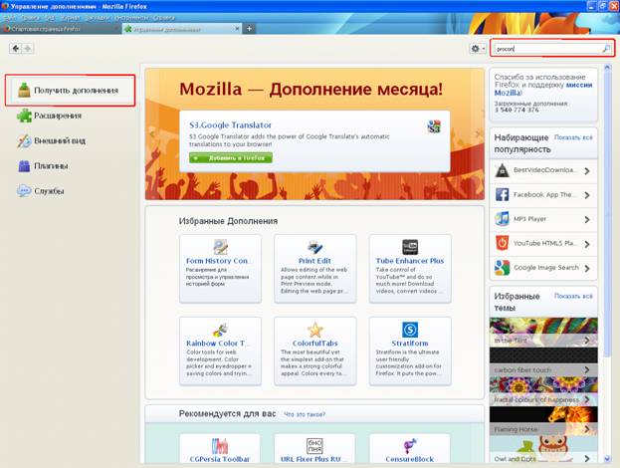Image resolution: width=620 pixels, height=468 pixels.
Task: Open the Журнал menu
Action: click(70, 17)
